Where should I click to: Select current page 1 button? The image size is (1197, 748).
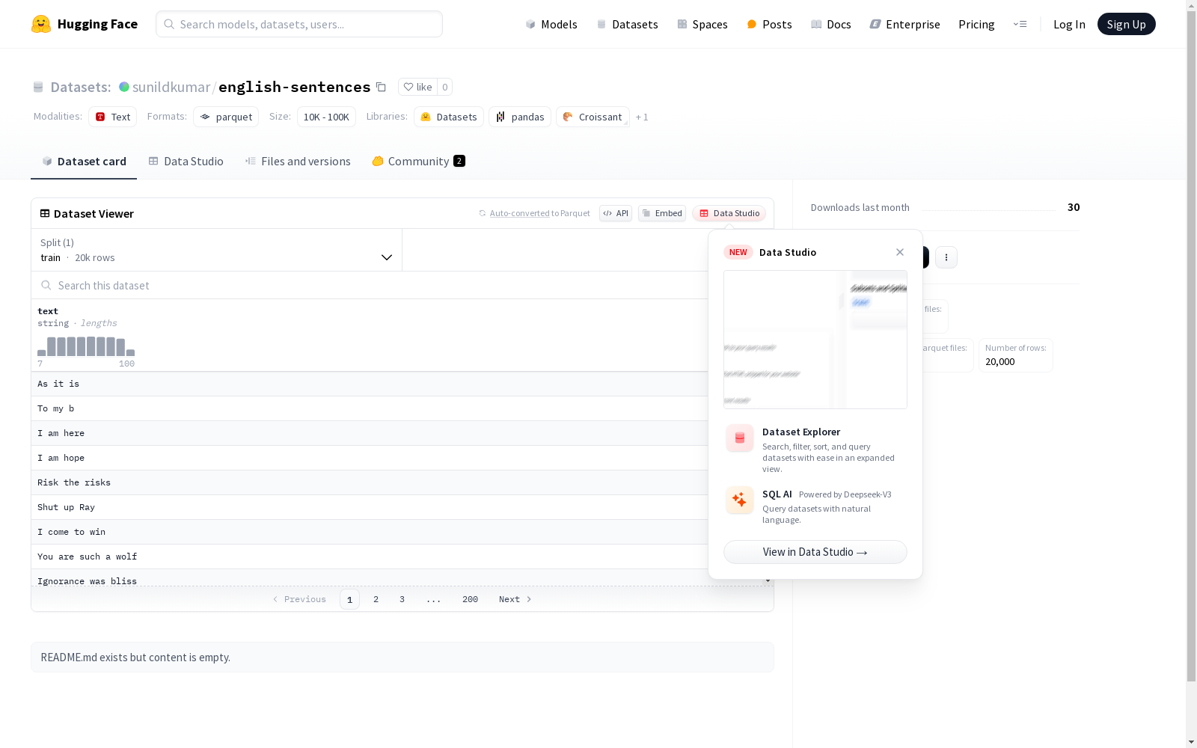[349, 599]
